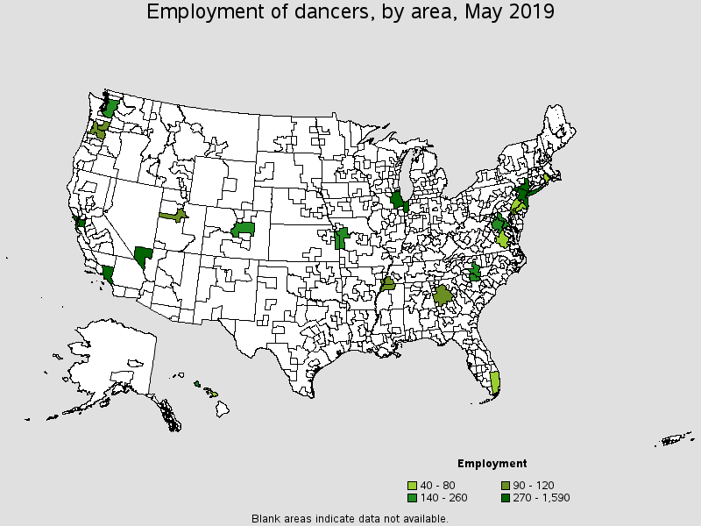Screen dimensions: 701x526
Task: Click the olive Portland area region in Oregon
Action: point(99,130)
